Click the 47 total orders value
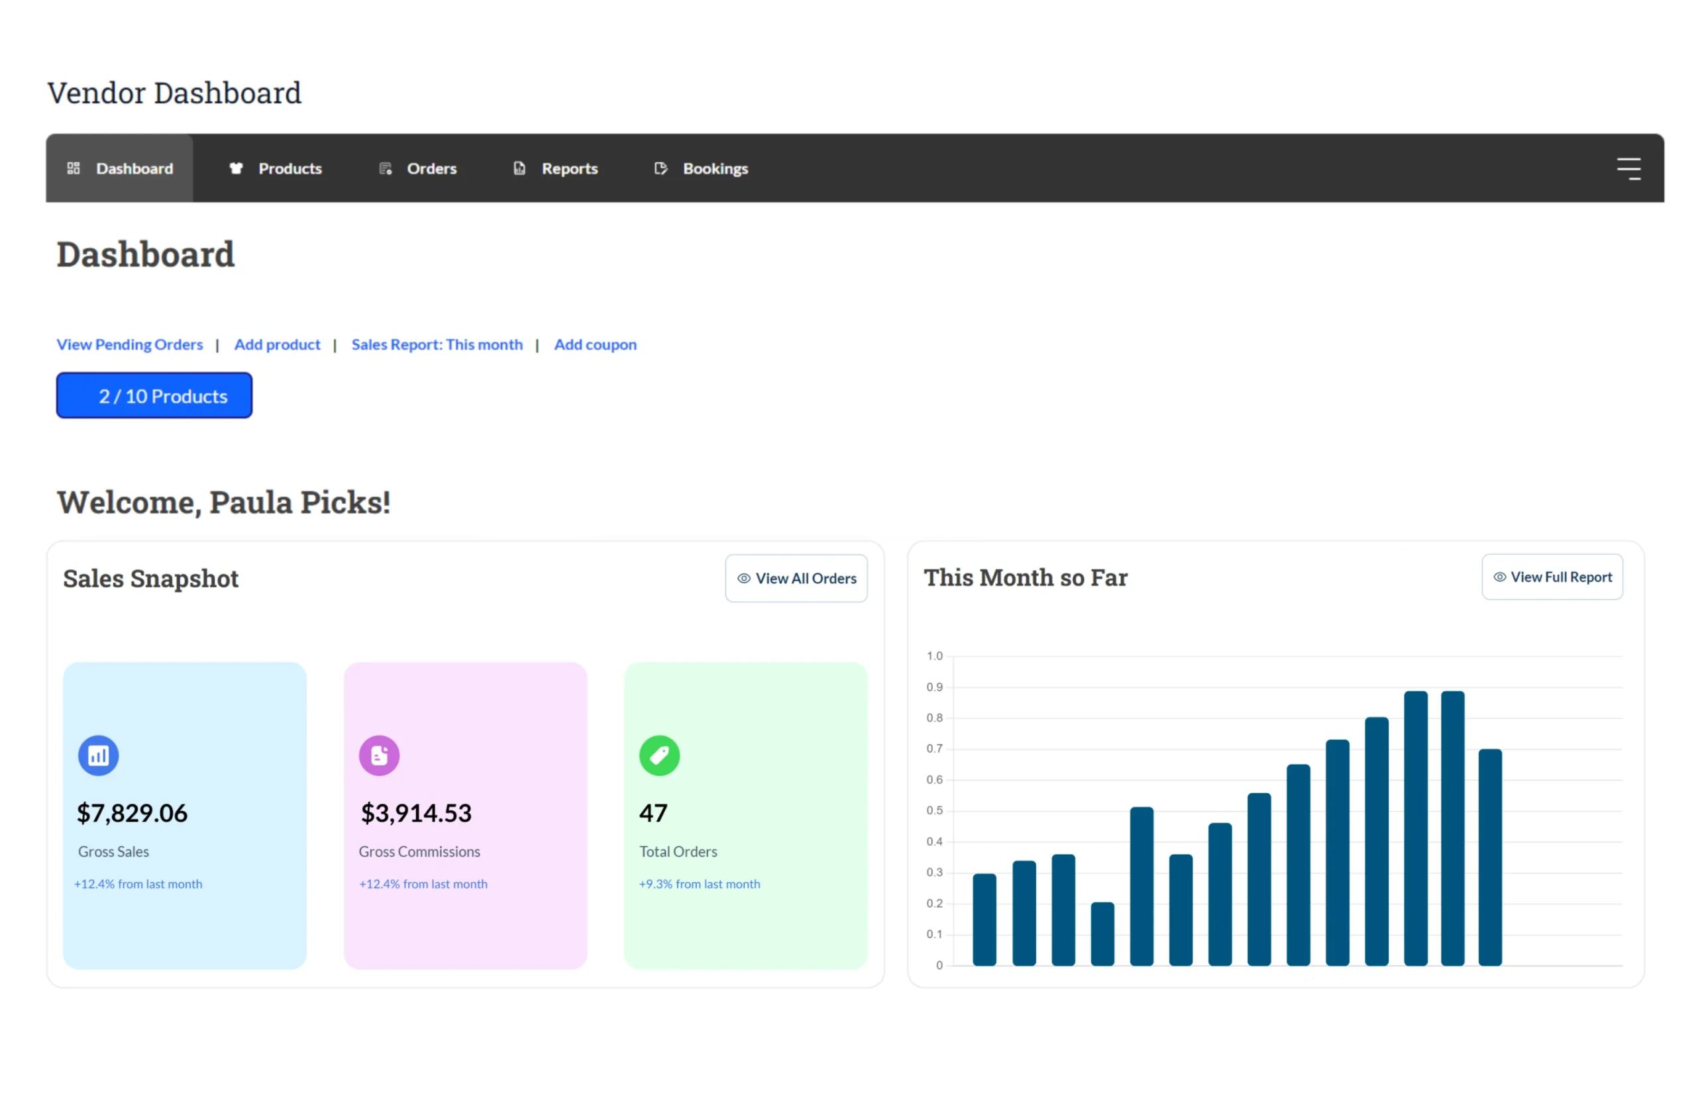Image resolution: width=1696 pixels, height=1103 pixels. (x=653, y=813)
